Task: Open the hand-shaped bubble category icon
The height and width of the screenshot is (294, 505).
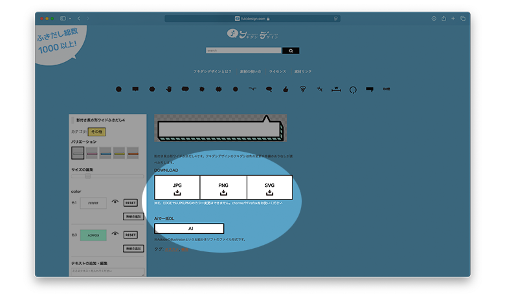Action: click(169, 89)
